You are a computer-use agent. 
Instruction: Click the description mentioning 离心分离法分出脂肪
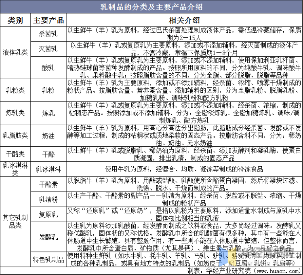pos(184,135)
